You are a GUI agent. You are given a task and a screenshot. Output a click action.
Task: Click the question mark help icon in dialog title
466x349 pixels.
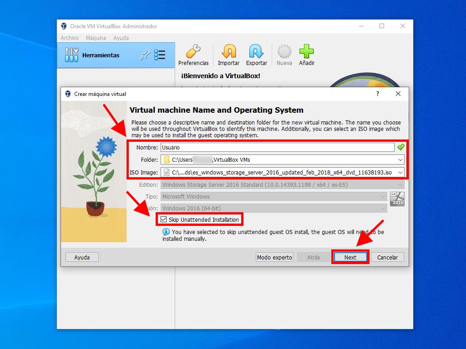pyautogui.click(x=377, y=94)
